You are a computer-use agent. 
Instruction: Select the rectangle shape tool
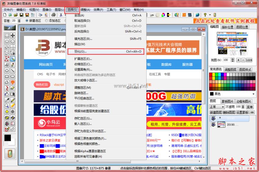pyautogui.click(x=7, y=76)
